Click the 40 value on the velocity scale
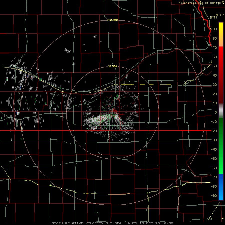The image size is (225, 225). click(215, 75)
